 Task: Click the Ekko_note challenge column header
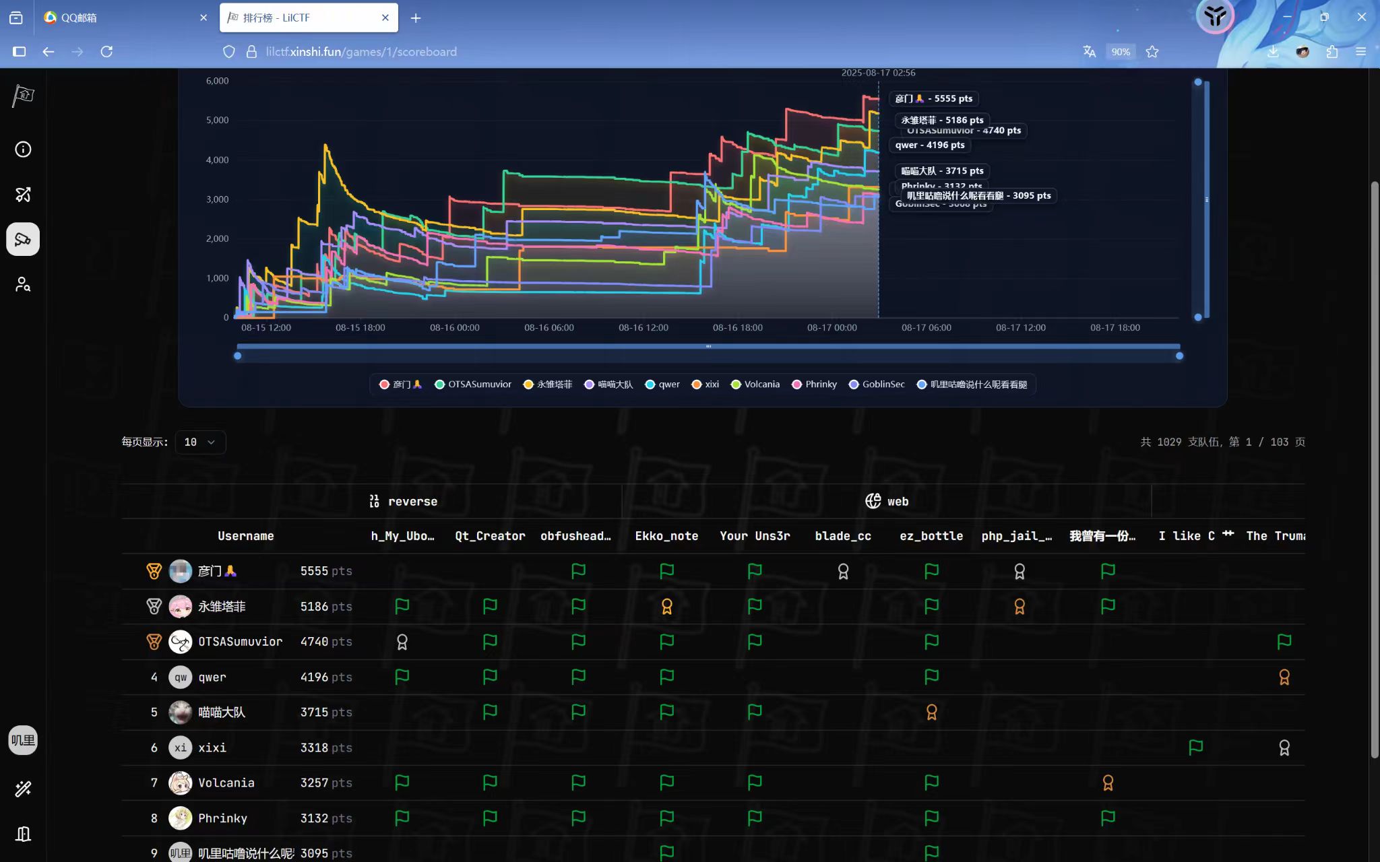(x=666, y=536)
